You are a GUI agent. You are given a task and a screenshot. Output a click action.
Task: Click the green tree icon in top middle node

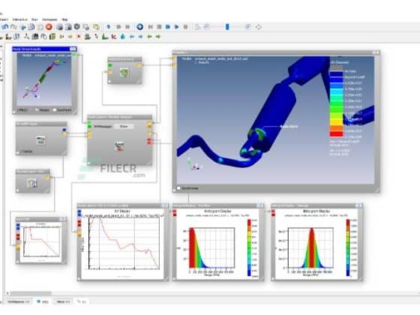click(124, 73)
